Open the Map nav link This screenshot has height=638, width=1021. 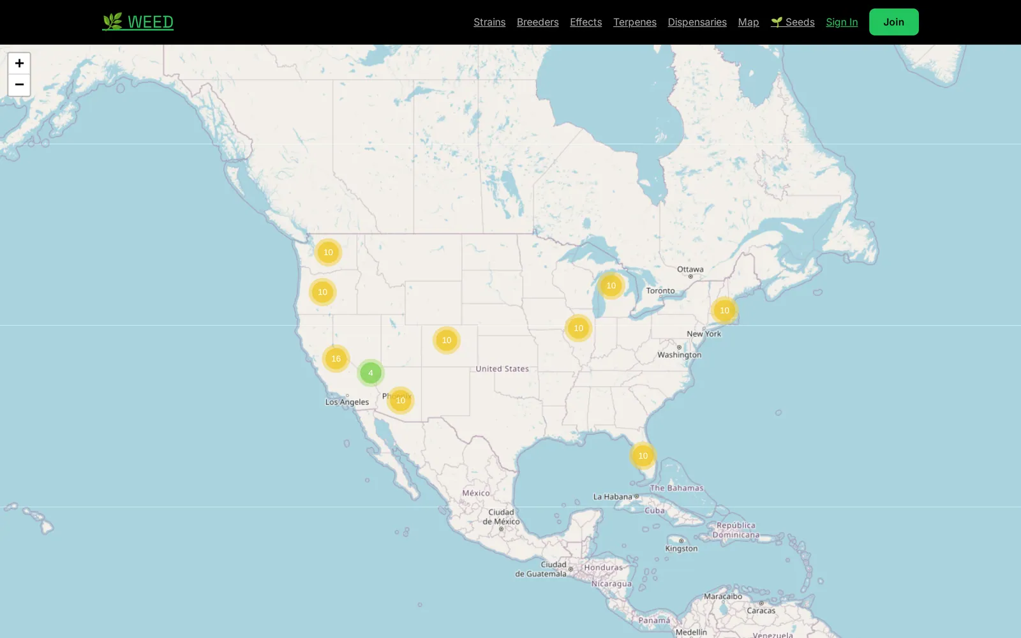[749, 22]
